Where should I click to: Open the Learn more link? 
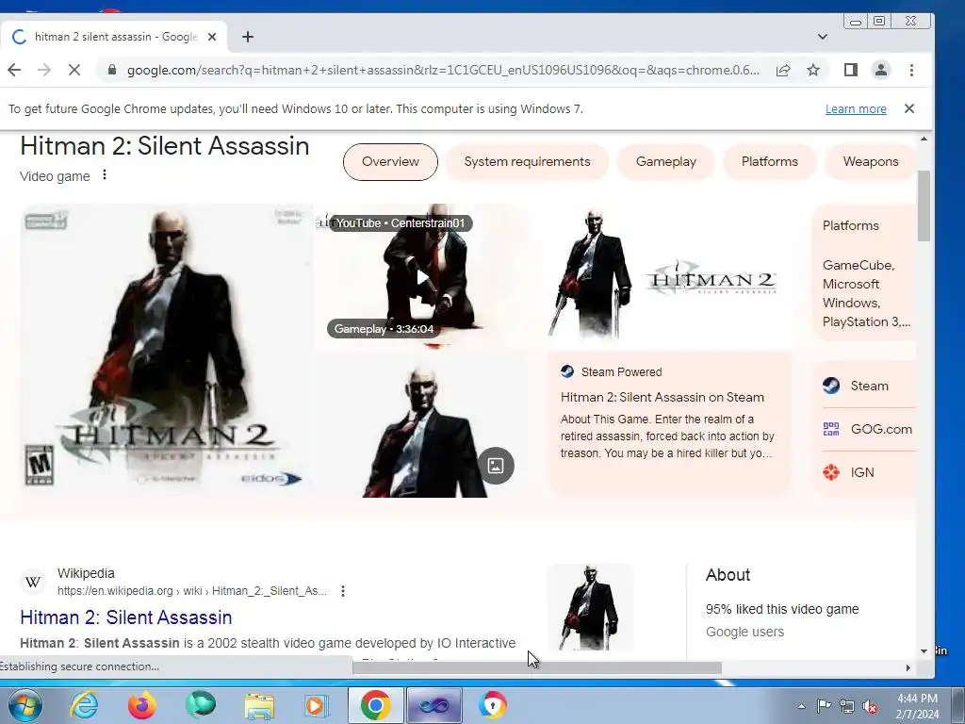pyautogui.click(x=856, y=109)
